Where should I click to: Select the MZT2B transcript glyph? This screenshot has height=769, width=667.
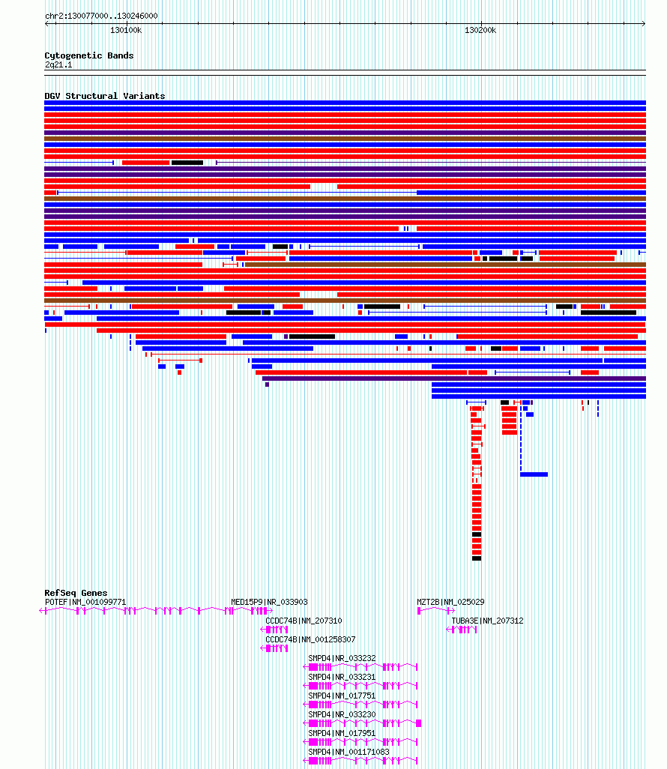[x=436, y=611]
